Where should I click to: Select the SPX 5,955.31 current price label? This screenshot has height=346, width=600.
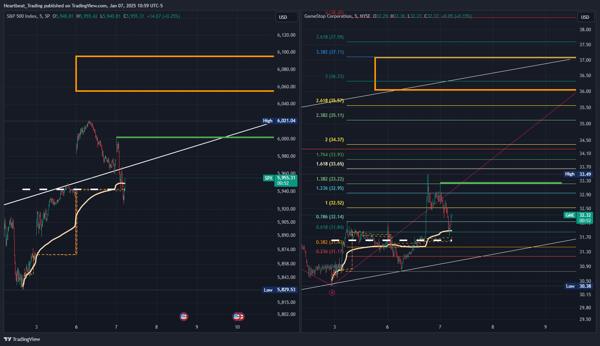coord(280,181)
